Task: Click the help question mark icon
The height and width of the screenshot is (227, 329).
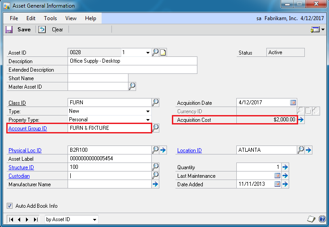Action: click(322, 219)
